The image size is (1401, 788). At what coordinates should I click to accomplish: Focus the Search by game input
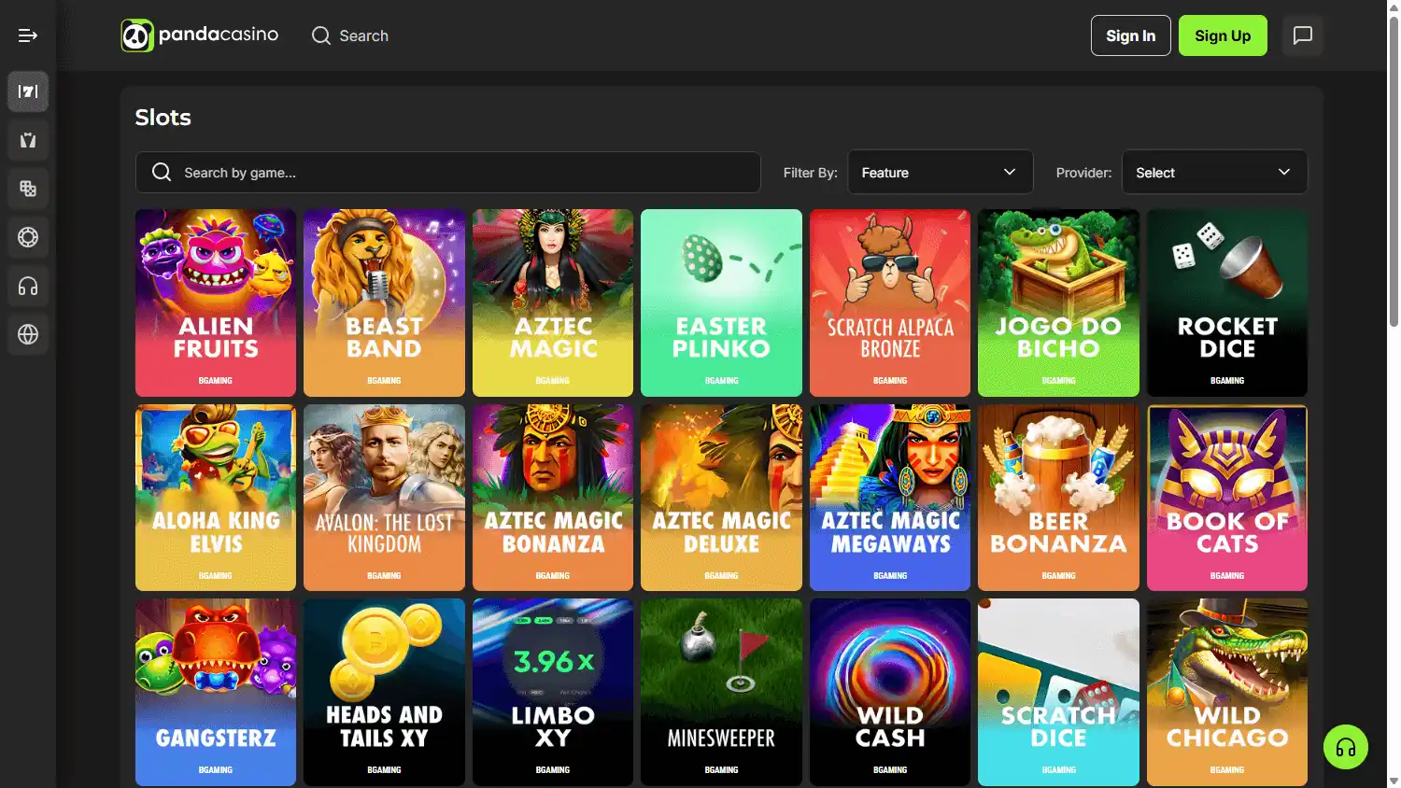[x=448, y=173]
